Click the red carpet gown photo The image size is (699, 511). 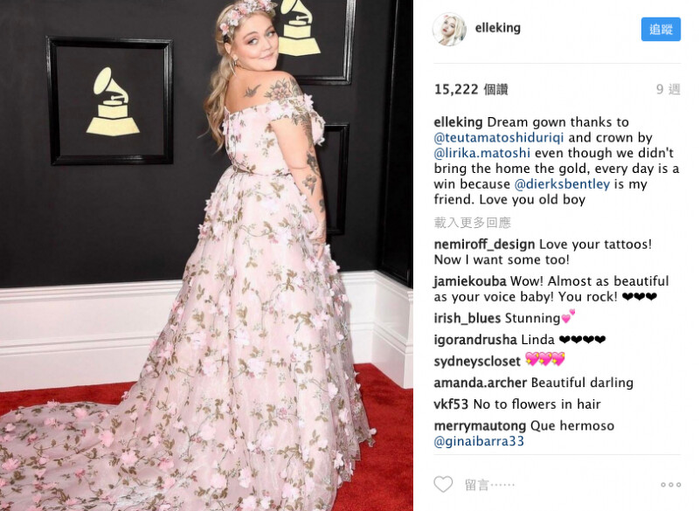(x=206, y=255)
